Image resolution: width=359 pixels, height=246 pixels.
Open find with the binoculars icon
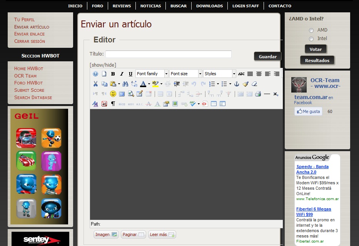click(x=125, y=84)
